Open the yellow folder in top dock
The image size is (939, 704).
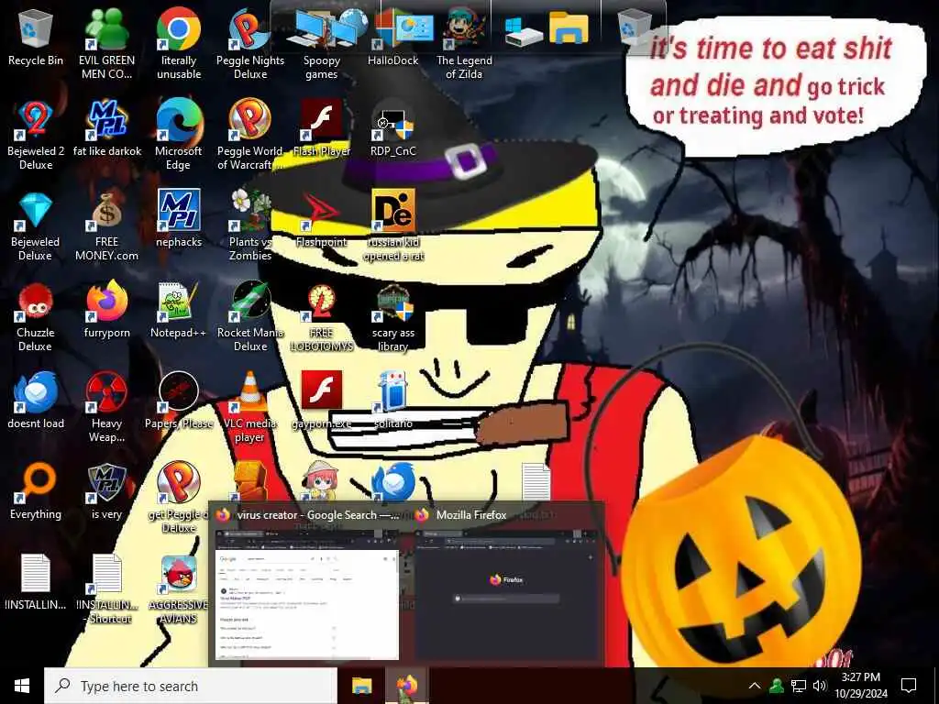coord(569,28)
